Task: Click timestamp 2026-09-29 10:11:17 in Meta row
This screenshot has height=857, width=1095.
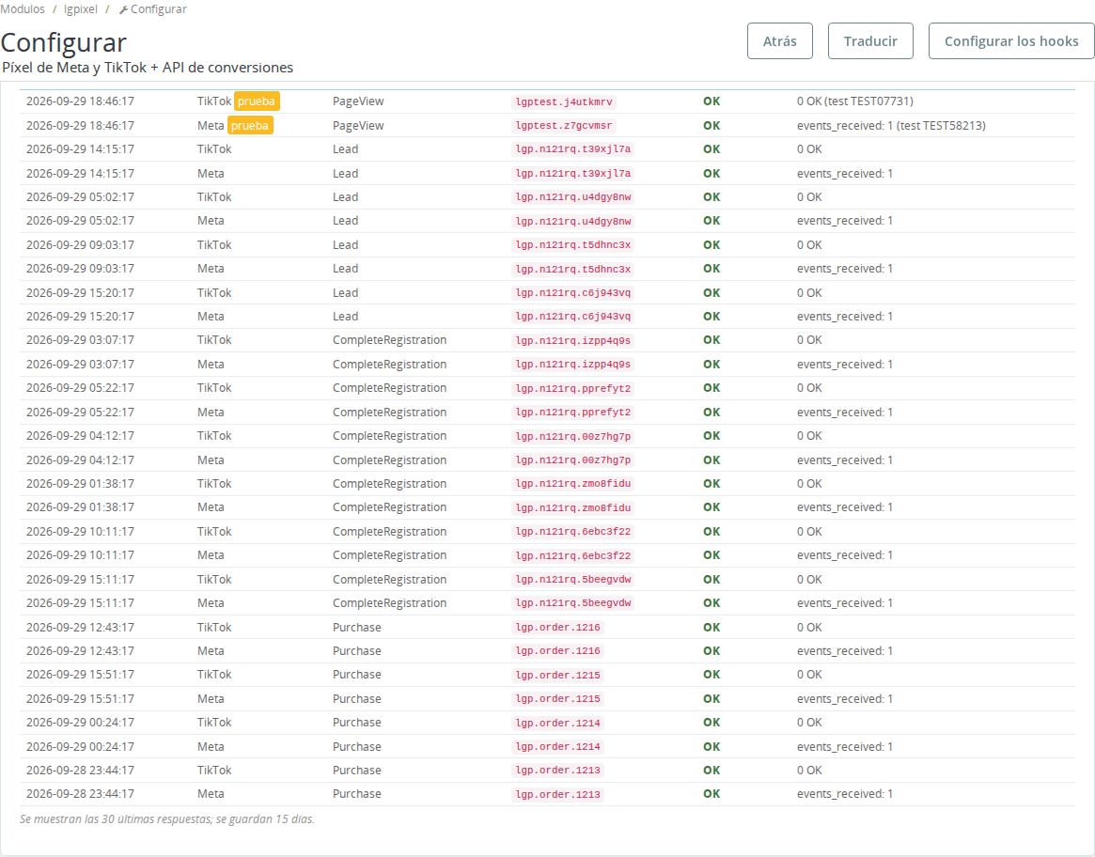Action: 80,555
